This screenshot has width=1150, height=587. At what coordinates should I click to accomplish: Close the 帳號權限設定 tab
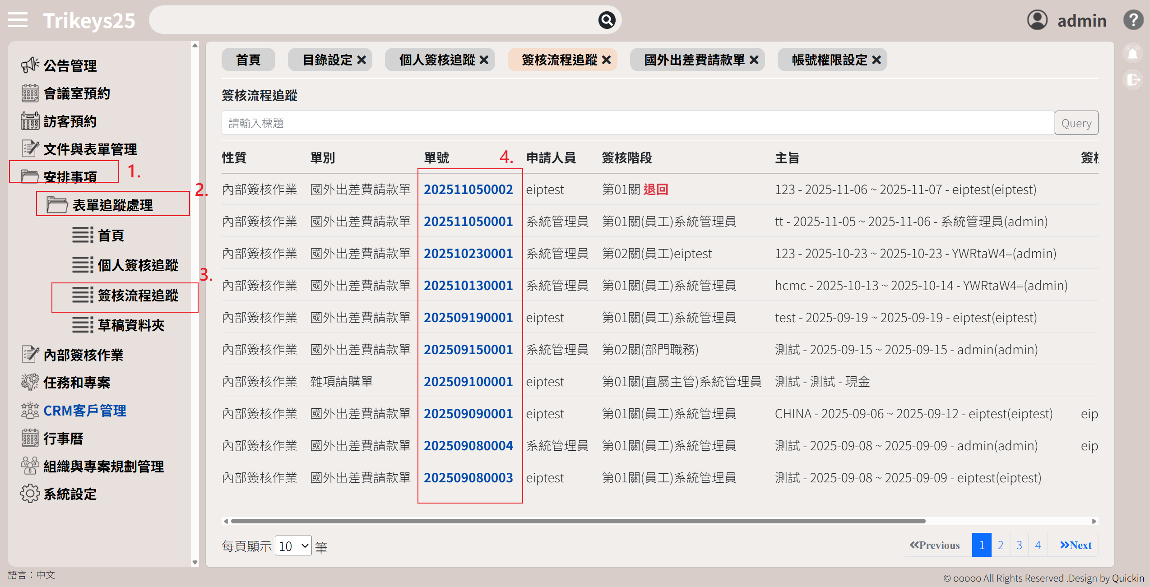[876, 60]
